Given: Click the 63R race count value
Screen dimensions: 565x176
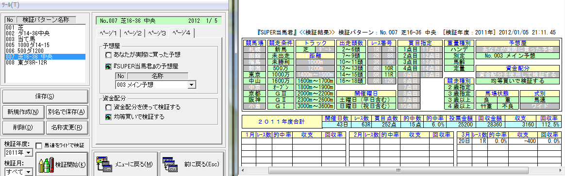Looking at the screenshot, I should (x=361, y=125).
